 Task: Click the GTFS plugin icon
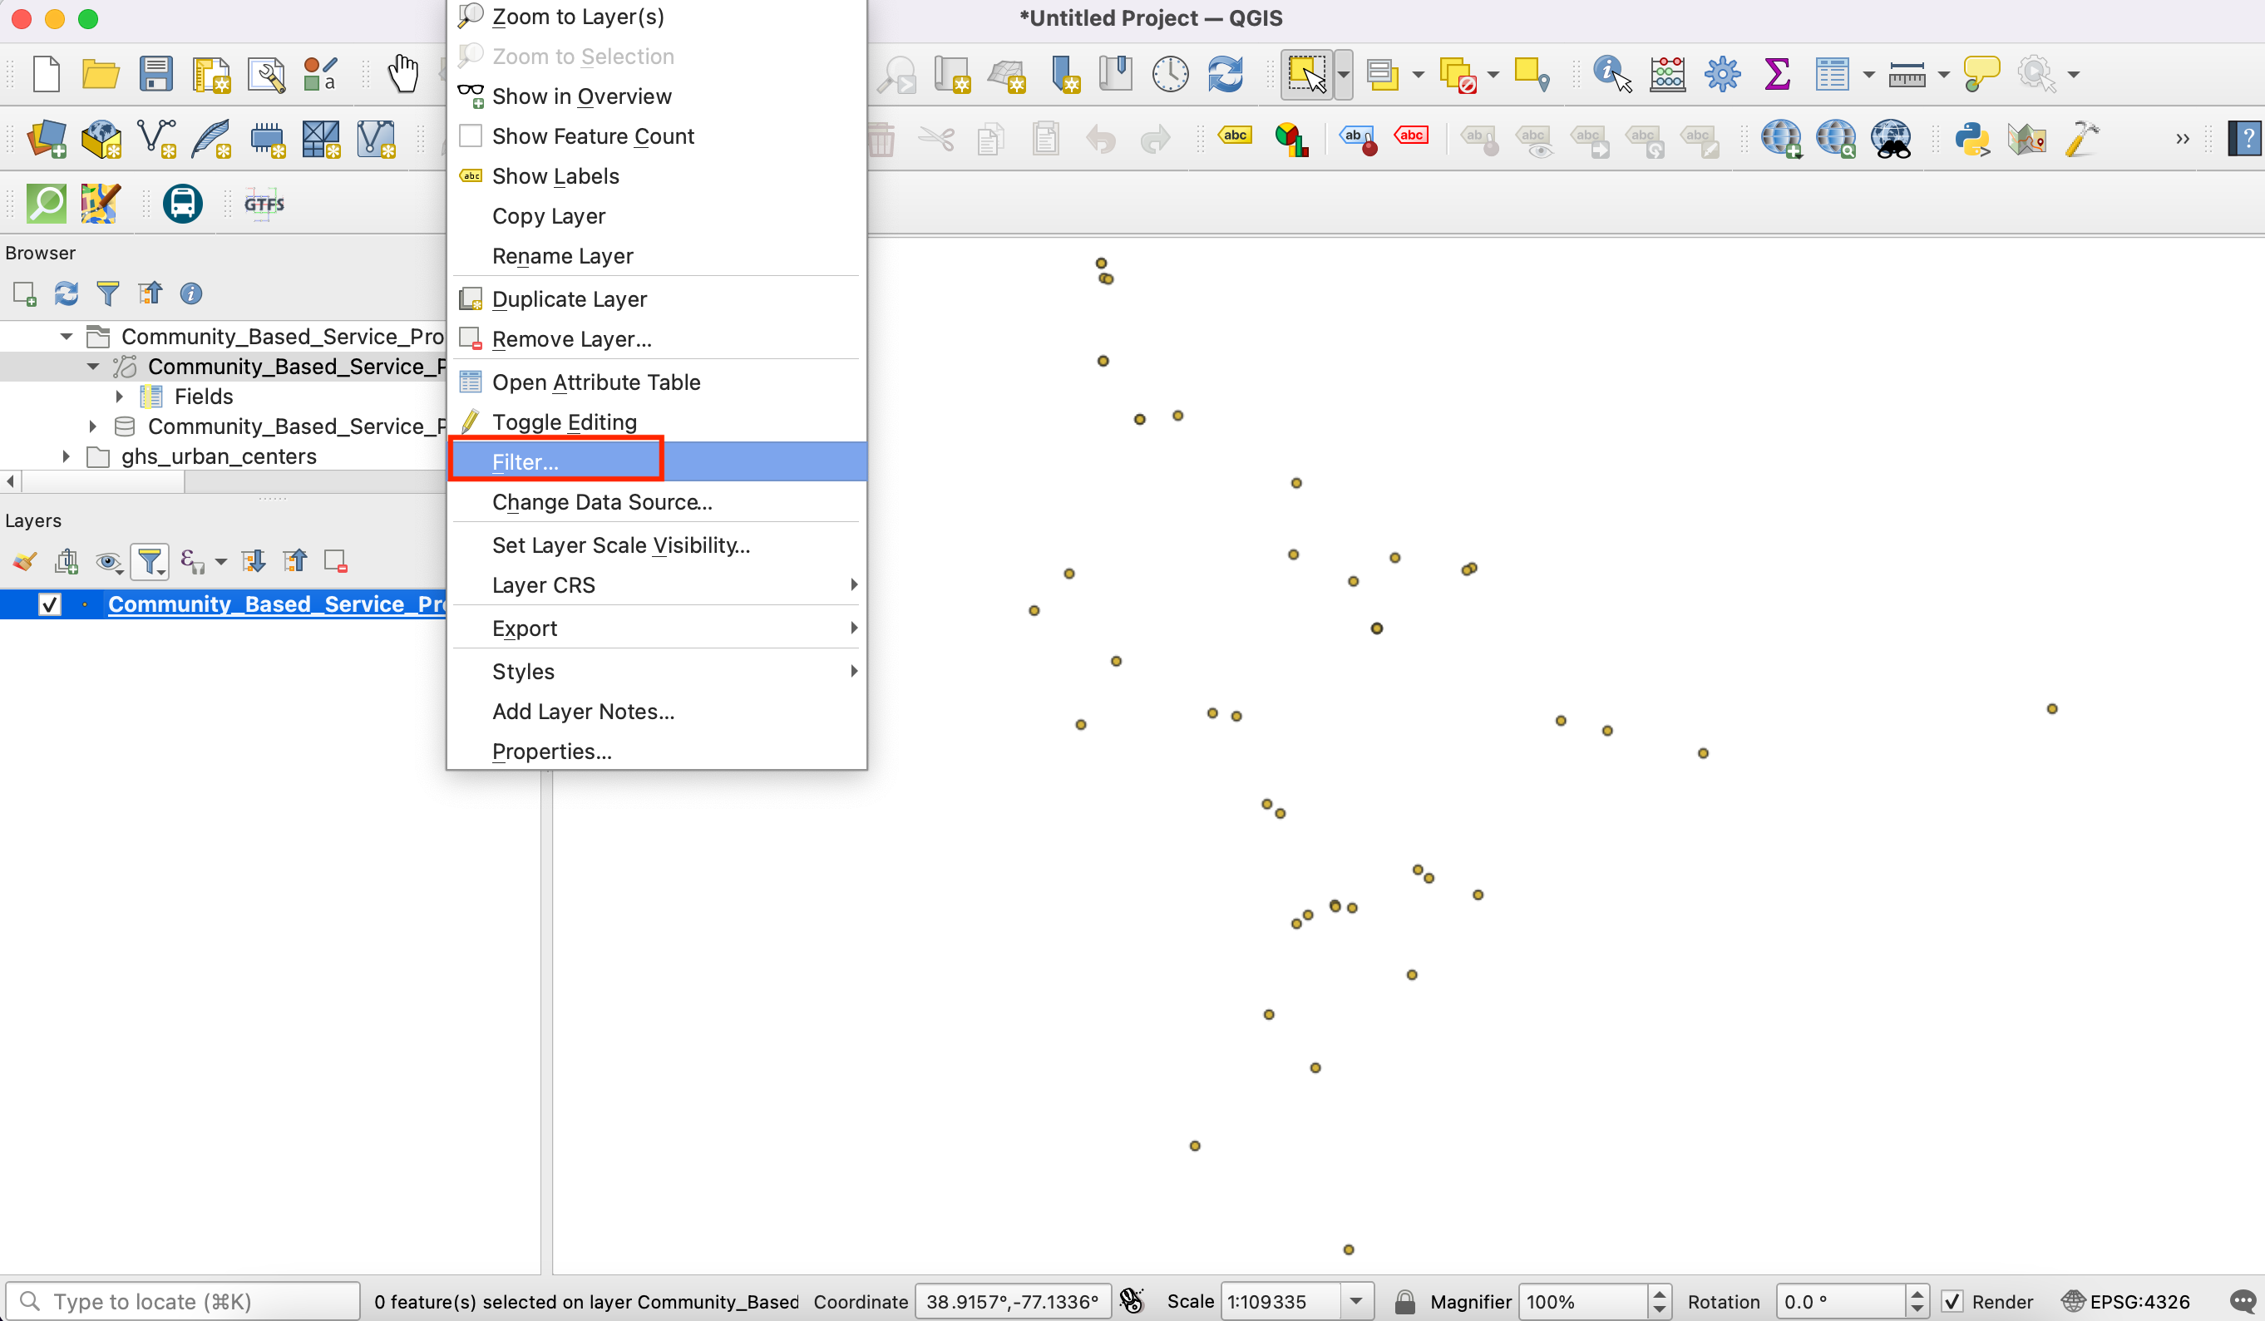pyautogui.click(x=264, y=204)
